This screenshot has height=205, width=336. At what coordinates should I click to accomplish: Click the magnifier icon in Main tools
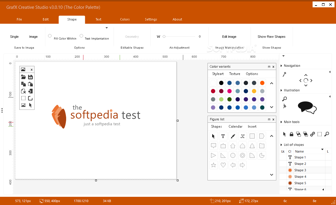327,134
